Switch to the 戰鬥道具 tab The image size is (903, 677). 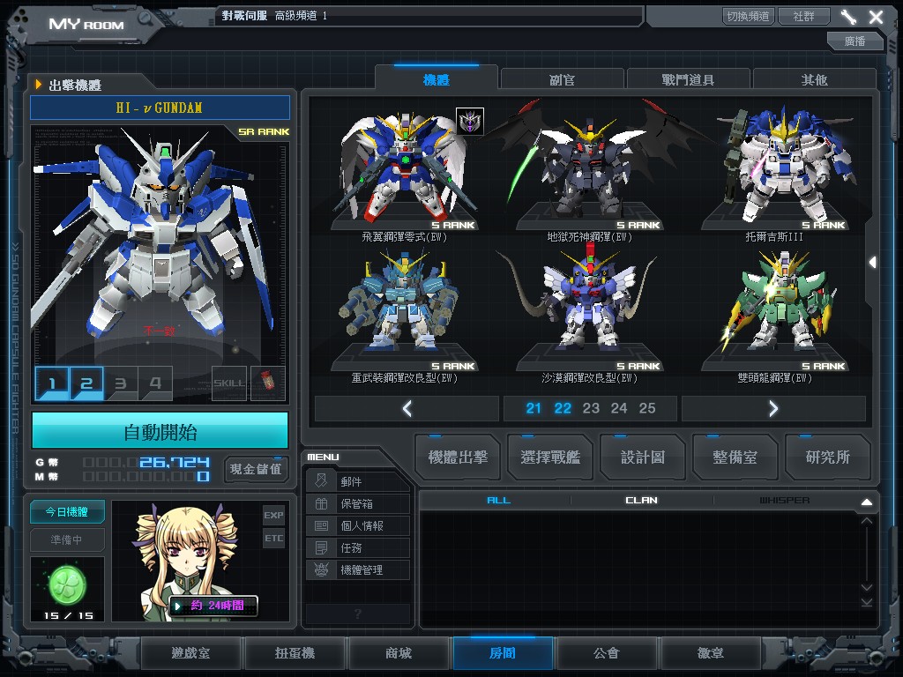coord(688,79)
